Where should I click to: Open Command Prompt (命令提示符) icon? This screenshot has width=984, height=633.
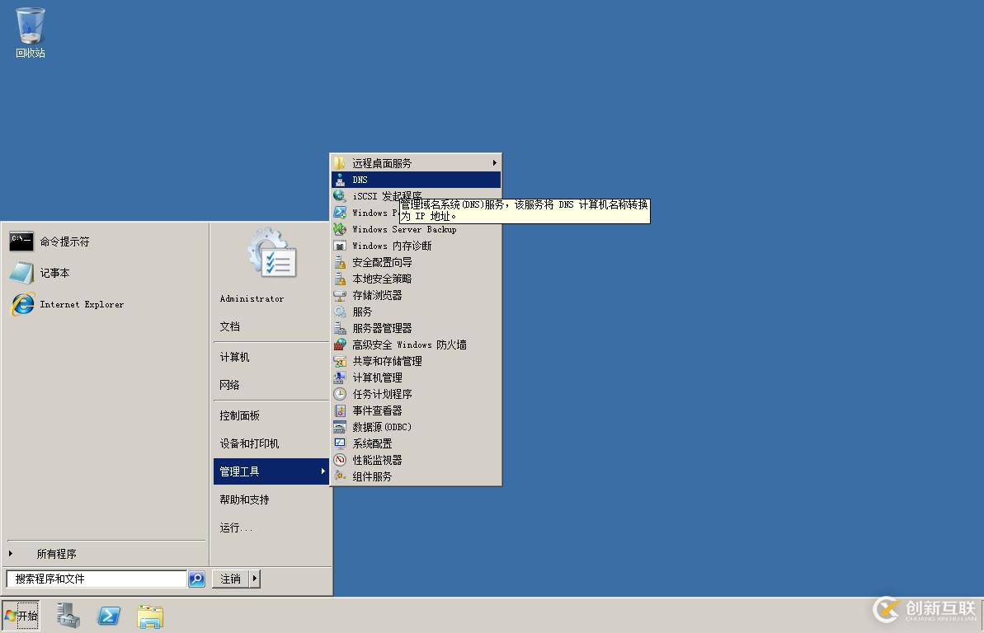coord(22,241)
